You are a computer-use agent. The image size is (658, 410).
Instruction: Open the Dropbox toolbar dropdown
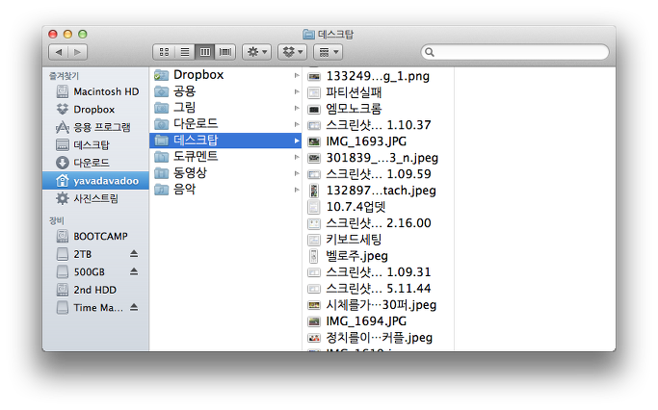click(293, 52)
